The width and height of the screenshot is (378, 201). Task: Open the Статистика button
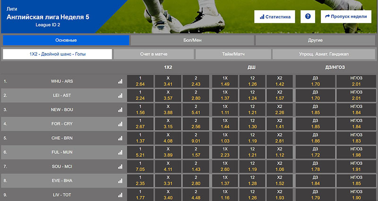click(275, 17)
